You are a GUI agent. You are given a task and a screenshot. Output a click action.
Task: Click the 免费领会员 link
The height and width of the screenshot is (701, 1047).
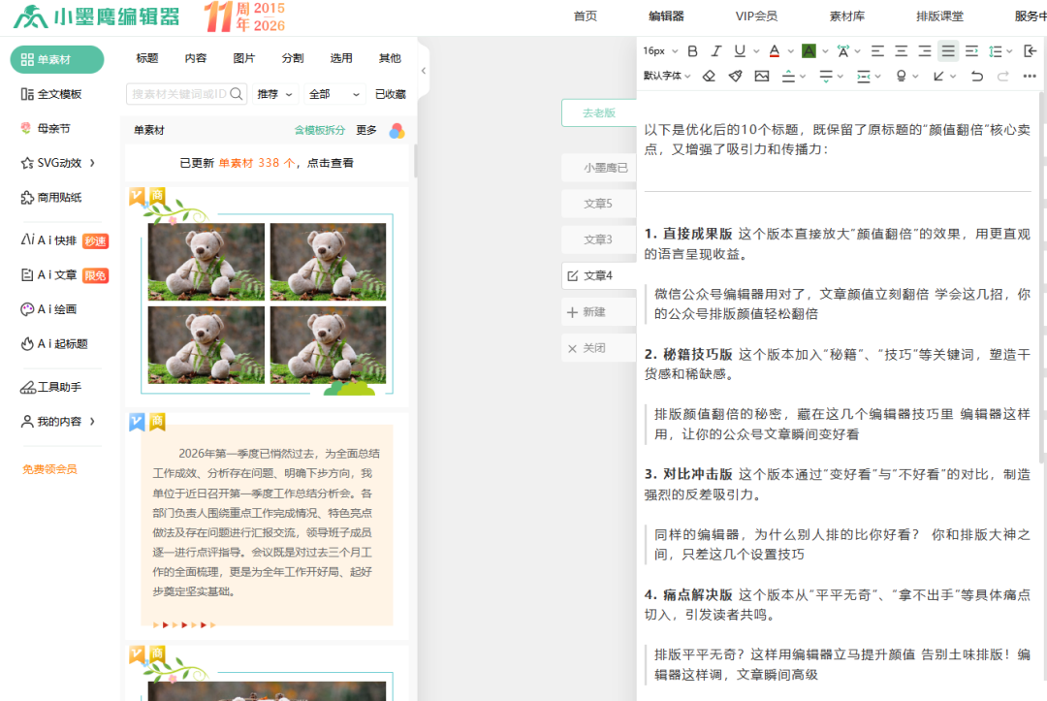point(49,469)
